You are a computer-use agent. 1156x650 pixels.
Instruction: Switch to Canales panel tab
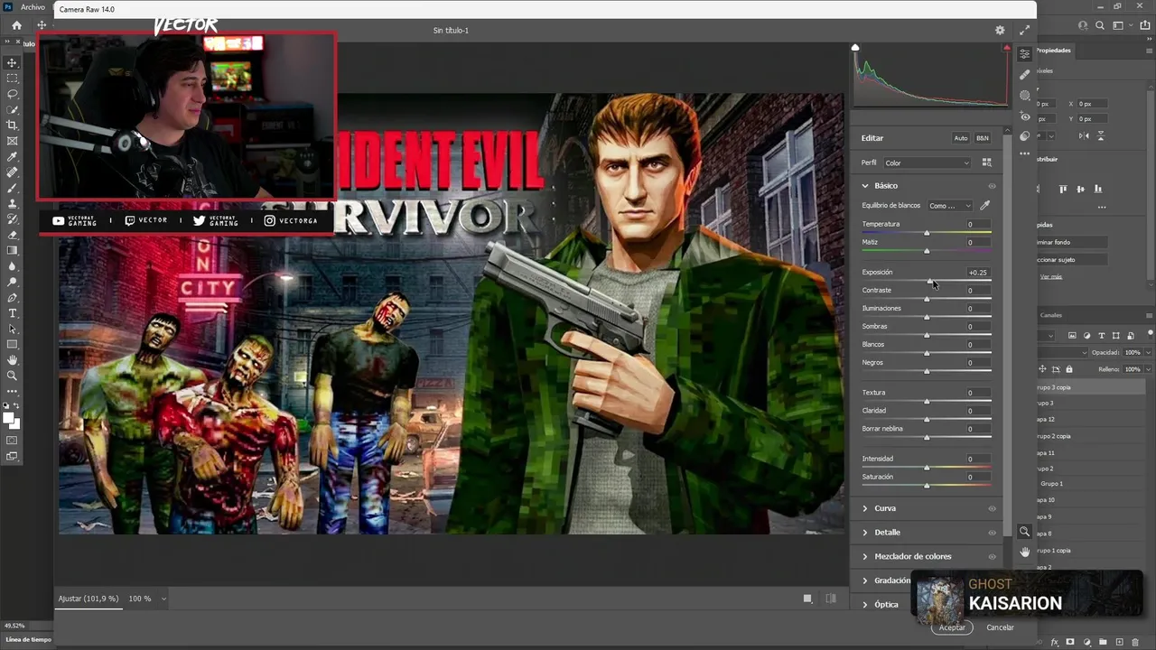click(x=1051, y=315)
